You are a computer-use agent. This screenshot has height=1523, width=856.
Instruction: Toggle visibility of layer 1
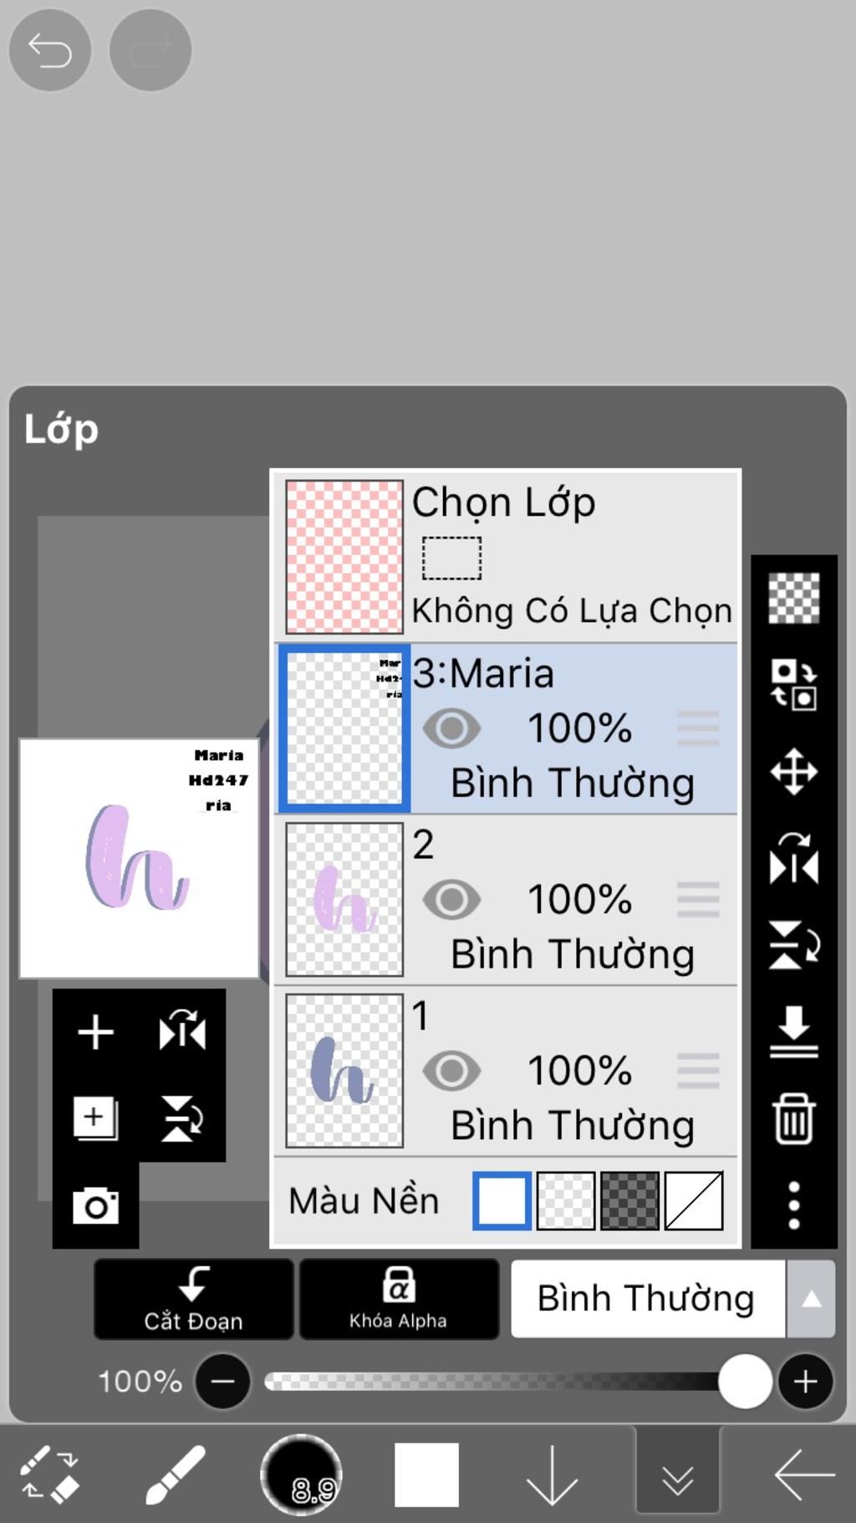tap(451, 1071)
